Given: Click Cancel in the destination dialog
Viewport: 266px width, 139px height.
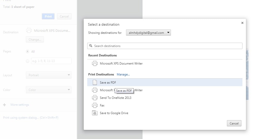Looking at the screenshot, I should pos(234,123).
